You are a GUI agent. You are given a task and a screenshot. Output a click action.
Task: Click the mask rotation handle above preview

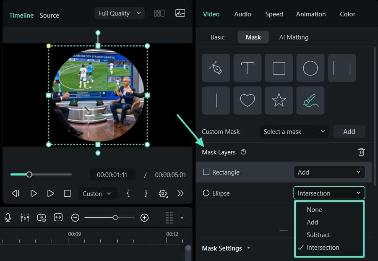point(98,33)
